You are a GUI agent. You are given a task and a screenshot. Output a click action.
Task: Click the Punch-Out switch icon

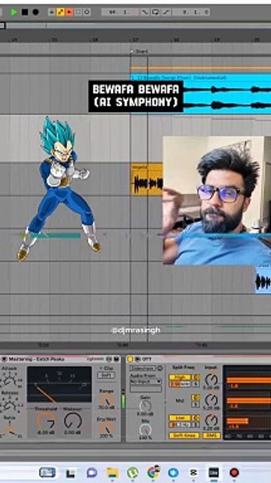point(166,12)
